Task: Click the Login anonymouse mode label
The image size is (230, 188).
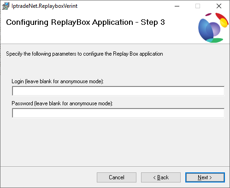Action: click(x=58, y=81)
